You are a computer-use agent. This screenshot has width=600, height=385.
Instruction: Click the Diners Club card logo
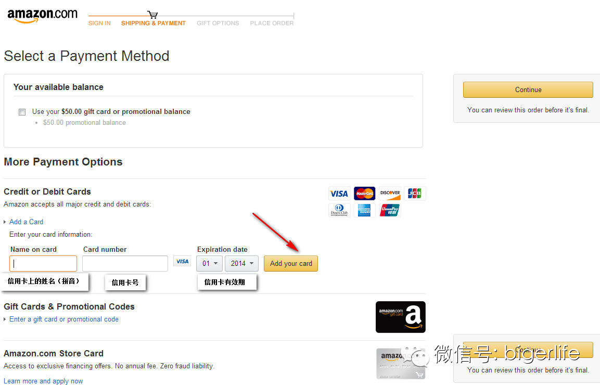[339, 210]
